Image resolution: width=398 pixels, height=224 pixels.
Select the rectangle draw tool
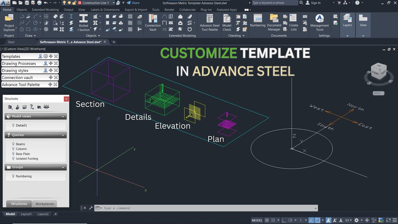coord(28,29)
